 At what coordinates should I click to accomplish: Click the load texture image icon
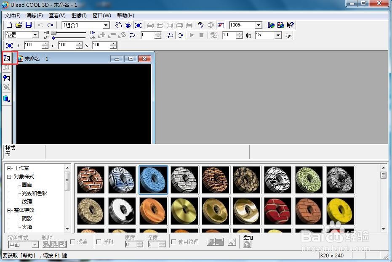[212, 242]
